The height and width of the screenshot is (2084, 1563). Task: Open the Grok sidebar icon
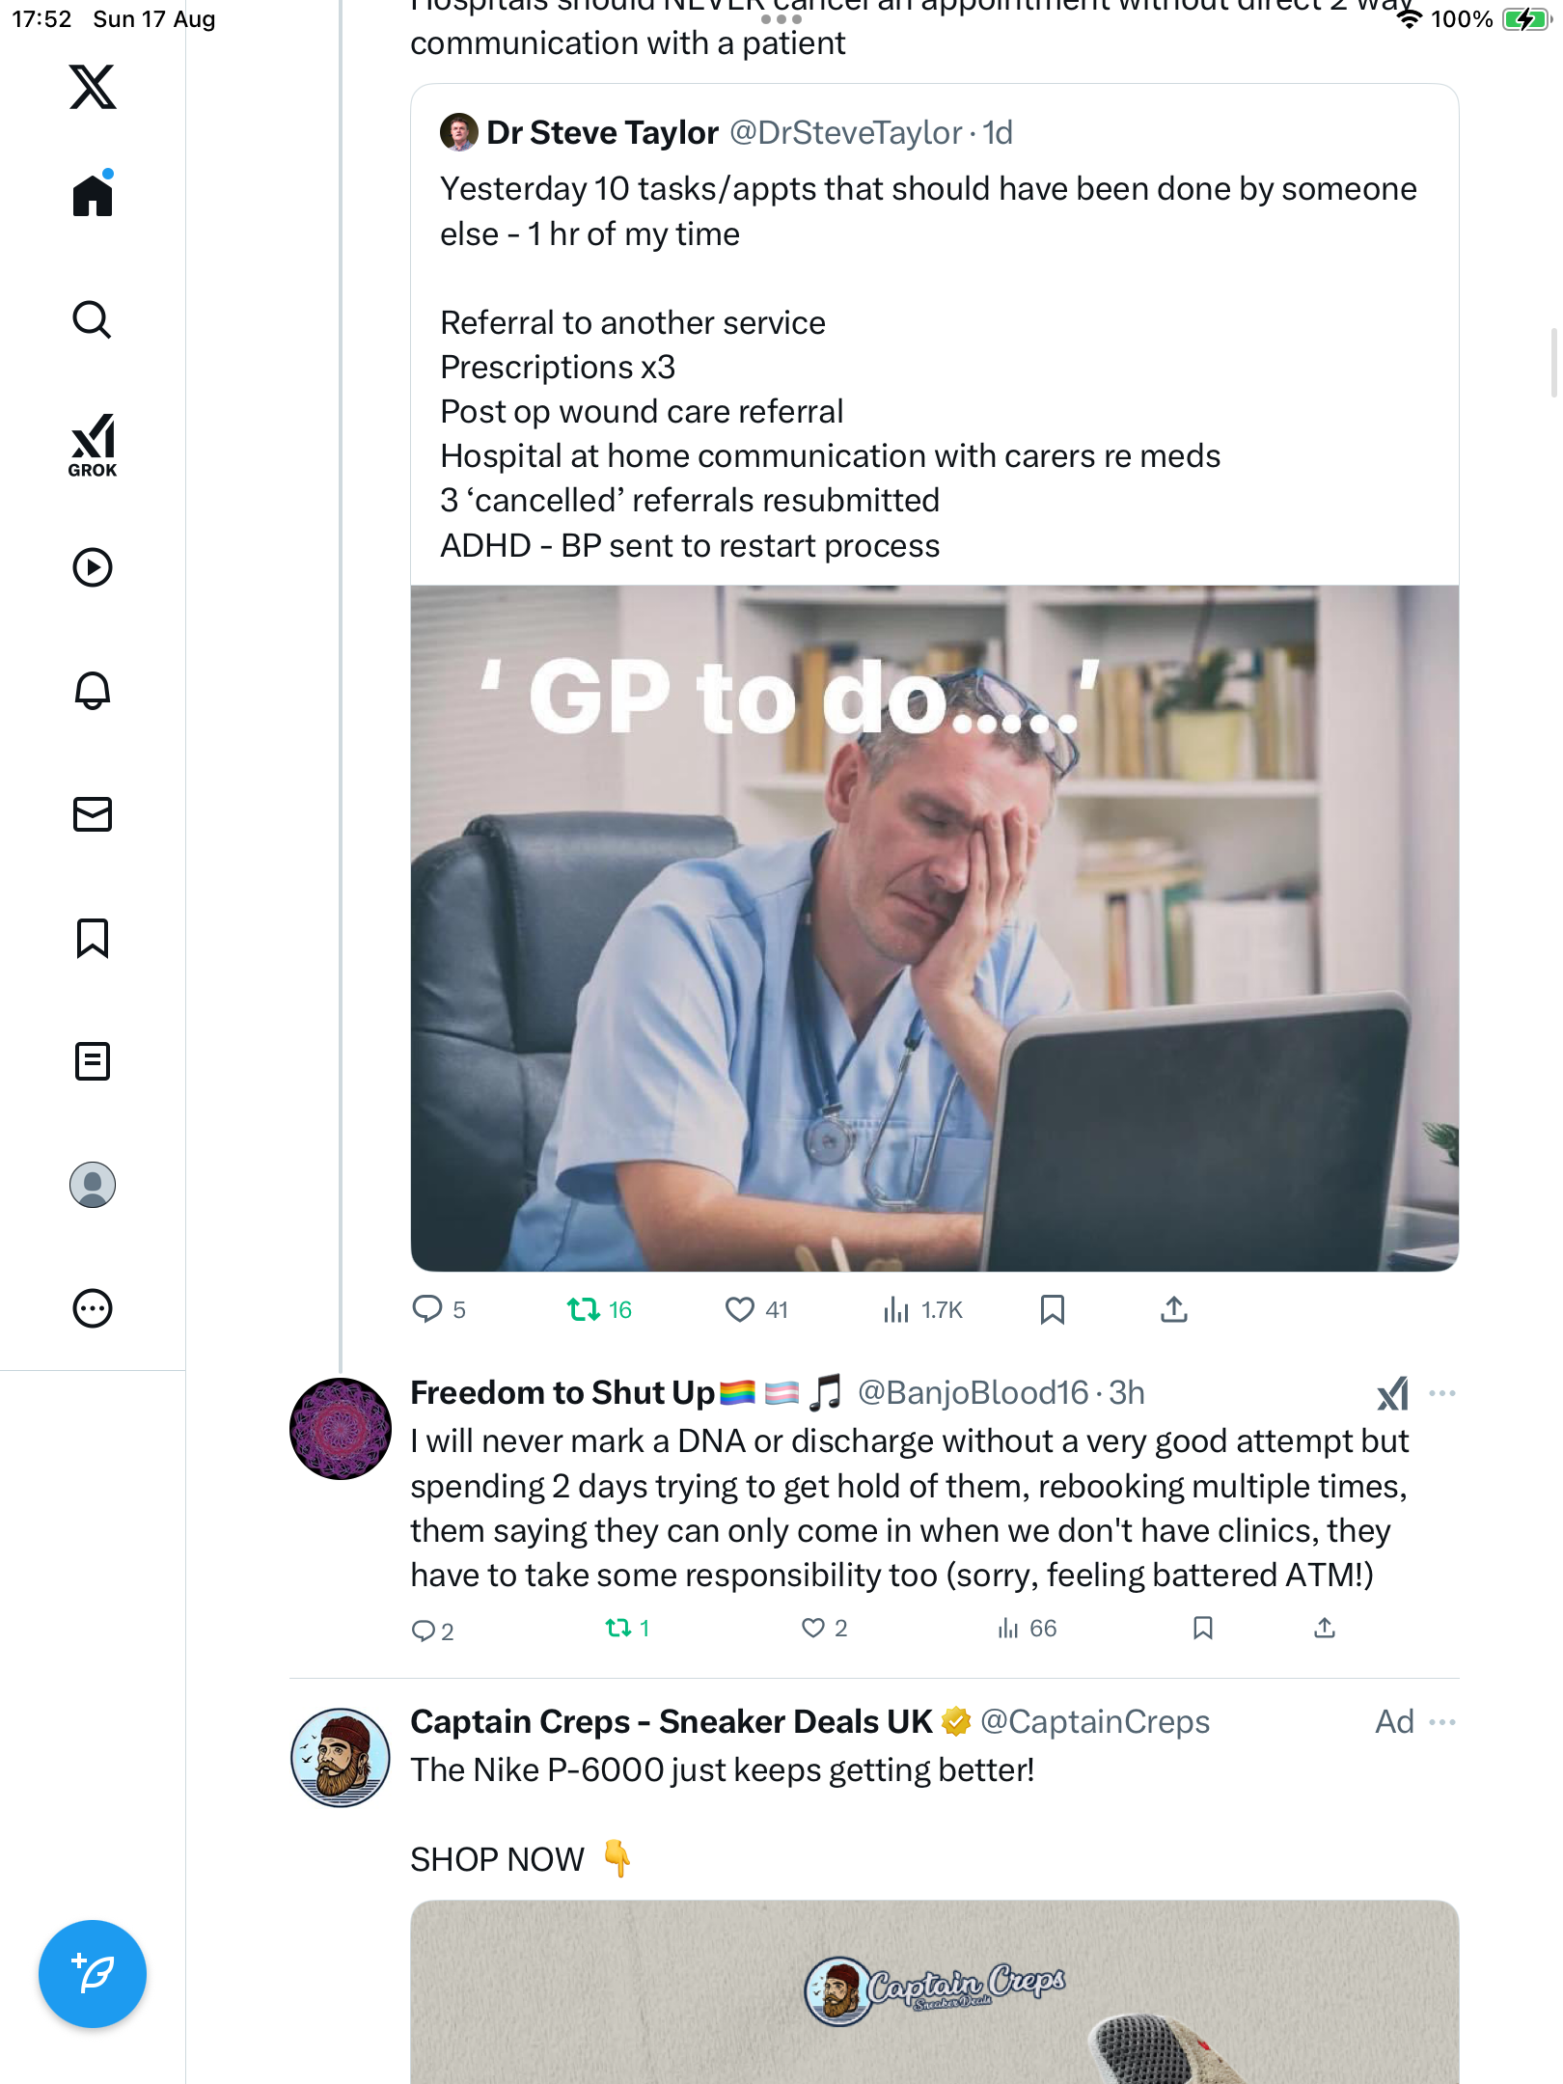[93, 445]
